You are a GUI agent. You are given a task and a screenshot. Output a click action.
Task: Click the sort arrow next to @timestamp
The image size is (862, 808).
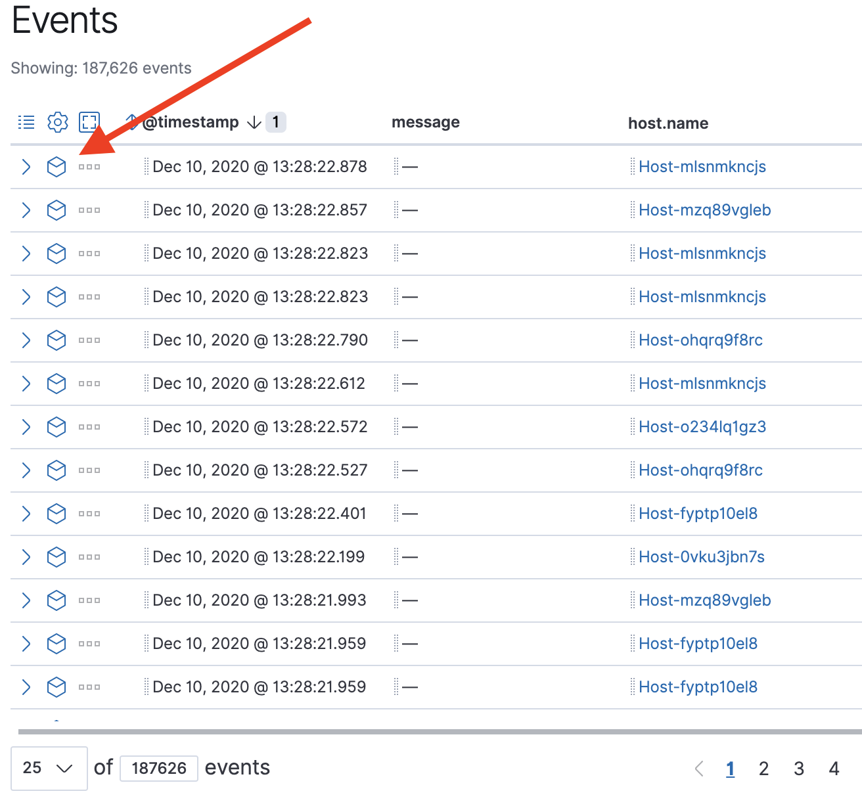pyautogui.click(x=254, y=122)
